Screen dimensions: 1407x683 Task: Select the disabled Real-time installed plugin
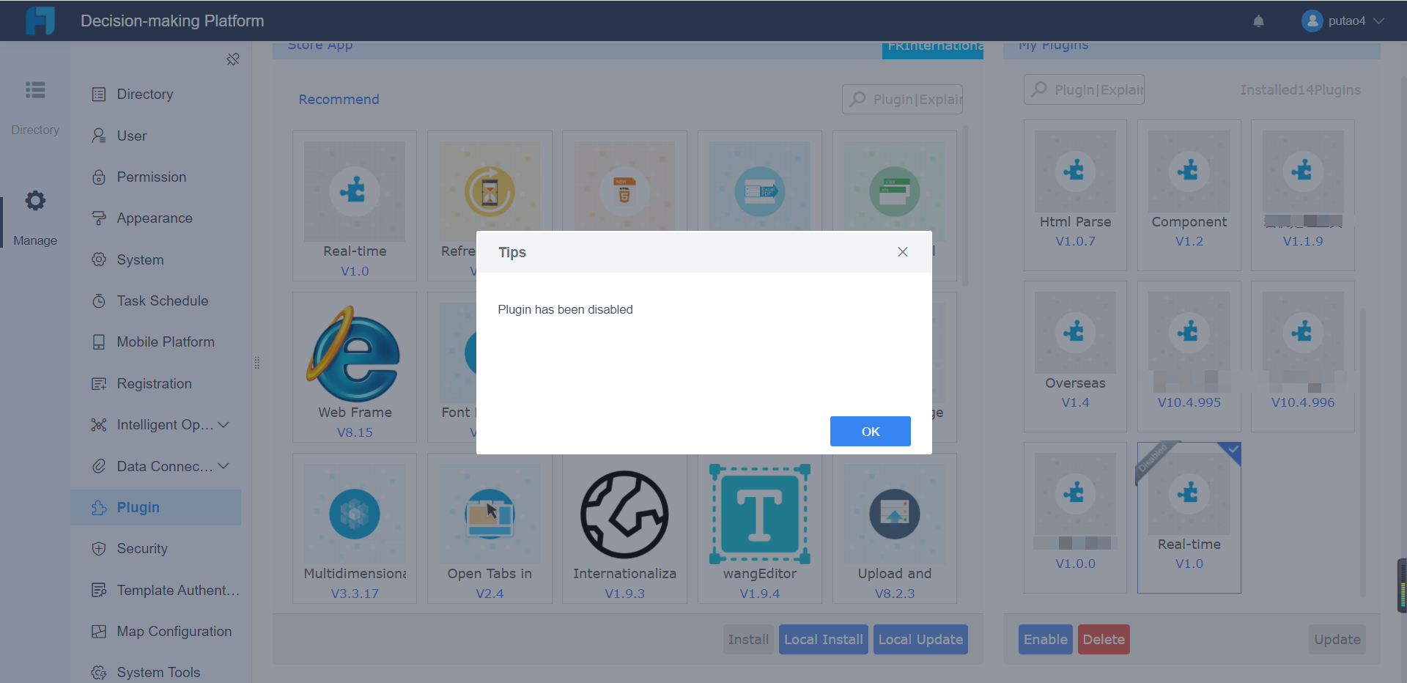coord(1189,517)
